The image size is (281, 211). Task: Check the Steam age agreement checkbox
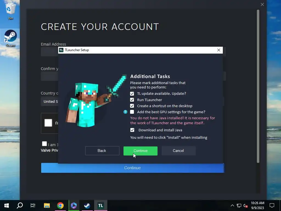click(x=44, y=144)
